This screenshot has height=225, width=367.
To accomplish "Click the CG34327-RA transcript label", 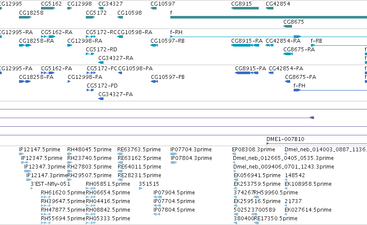I will 116,58.
